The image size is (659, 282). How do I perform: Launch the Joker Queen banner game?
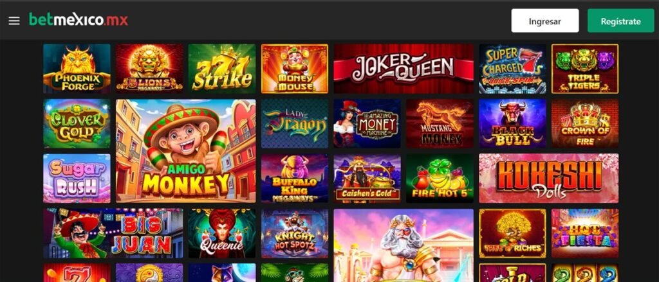404,69
